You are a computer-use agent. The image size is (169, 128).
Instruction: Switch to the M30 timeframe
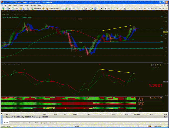156,8
